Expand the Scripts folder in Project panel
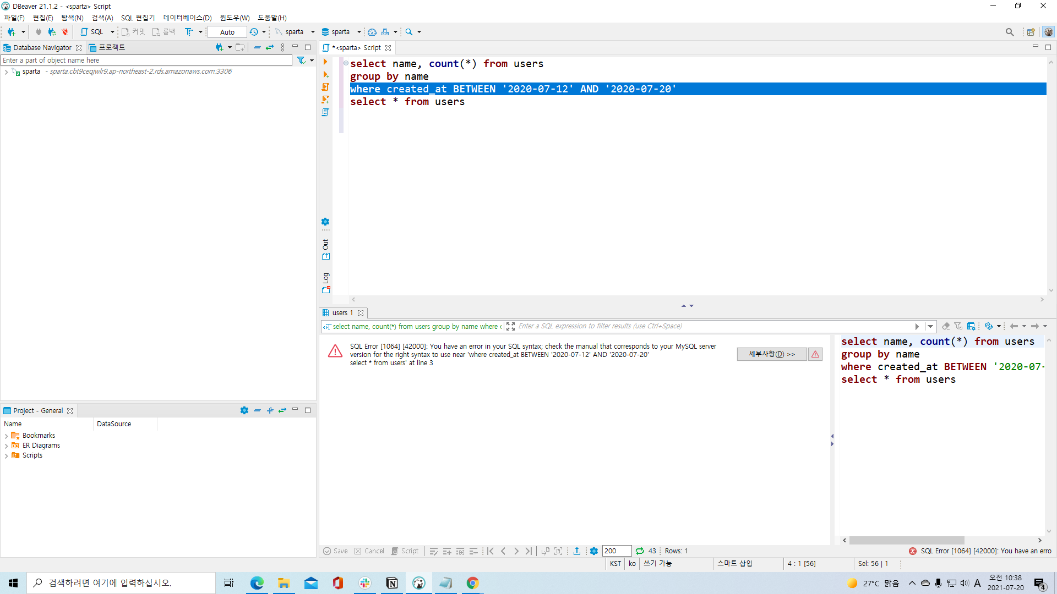 coord(6,456)
